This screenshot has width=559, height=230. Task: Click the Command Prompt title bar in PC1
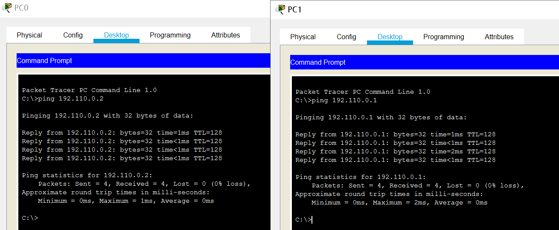click(x=424, y=62)
